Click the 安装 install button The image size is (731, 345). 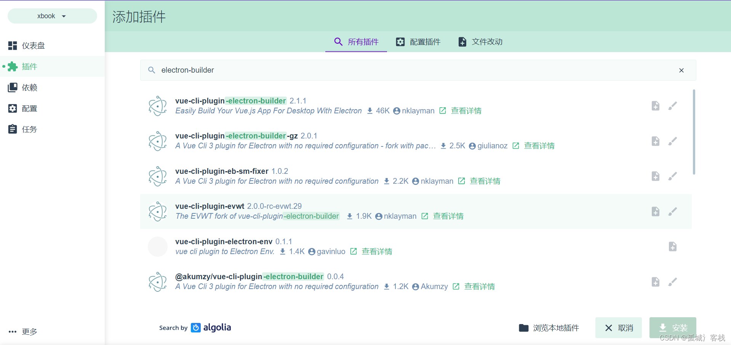tap(673, 328)
